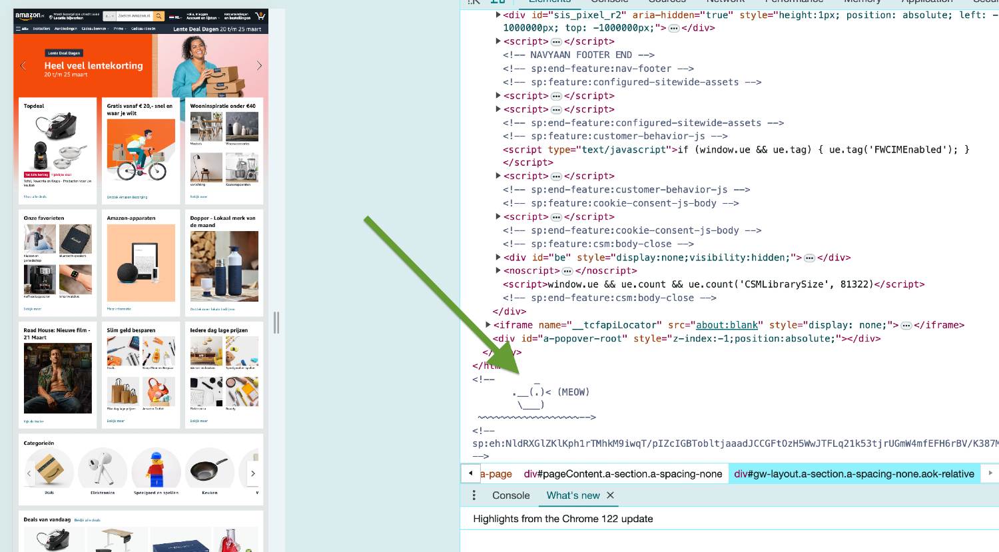Open Aanbiedingen in Amazon nav
This screenshot has width=999, height=552.
click(x=66, y=29)
